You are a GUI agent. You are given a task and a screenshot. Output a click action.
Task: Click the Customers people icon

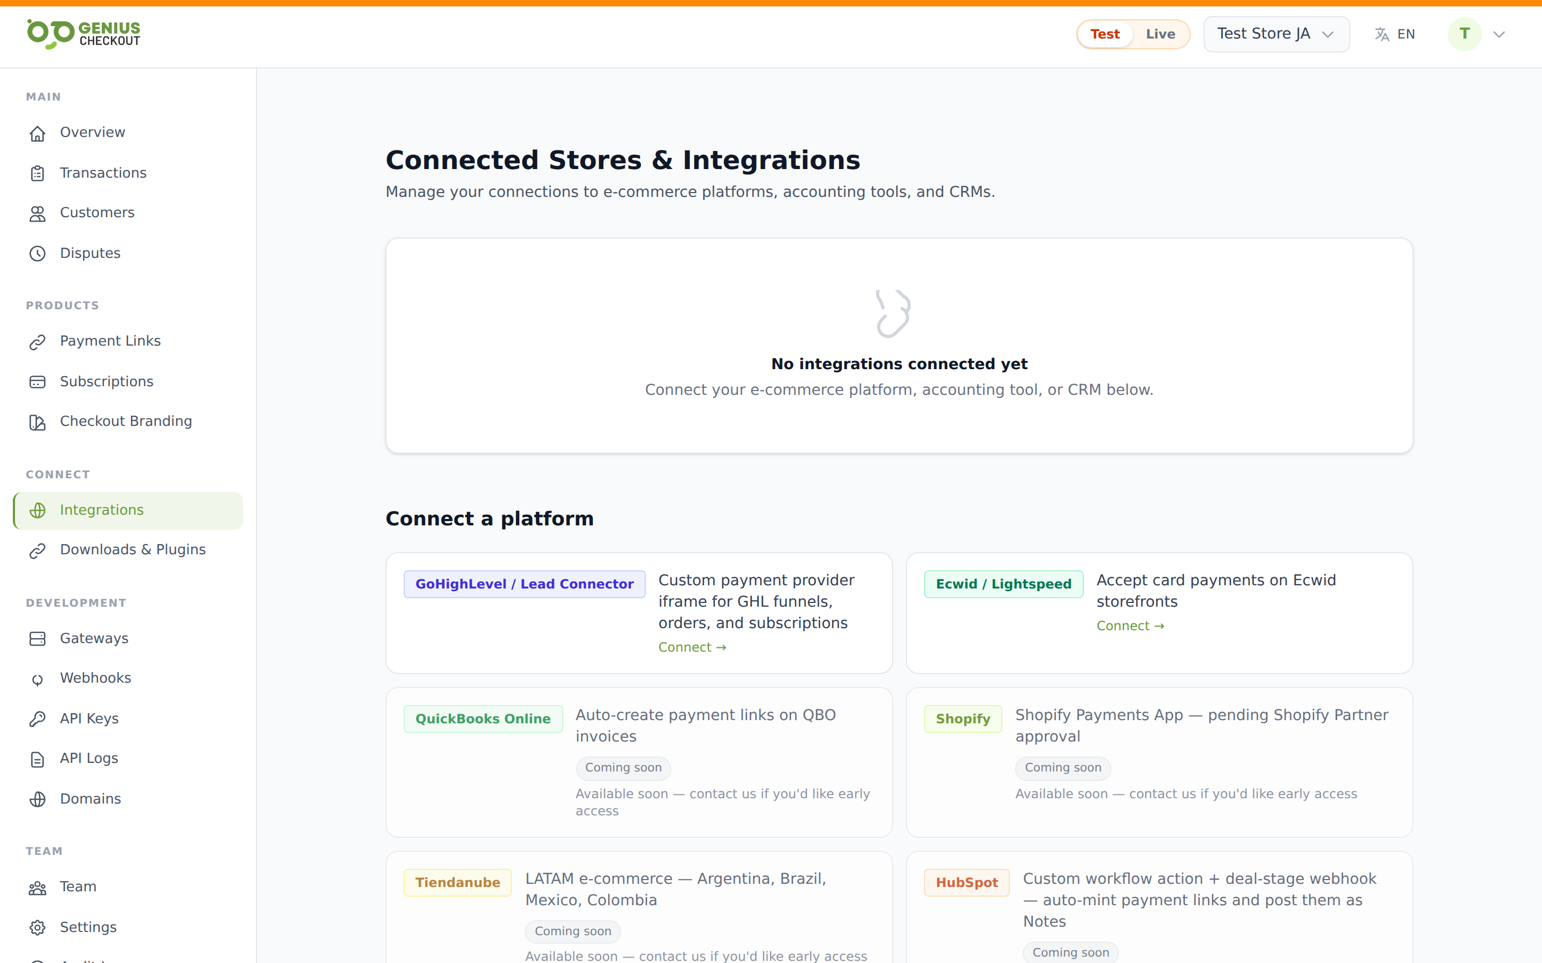pyautogui.click(x=37, y=213)
